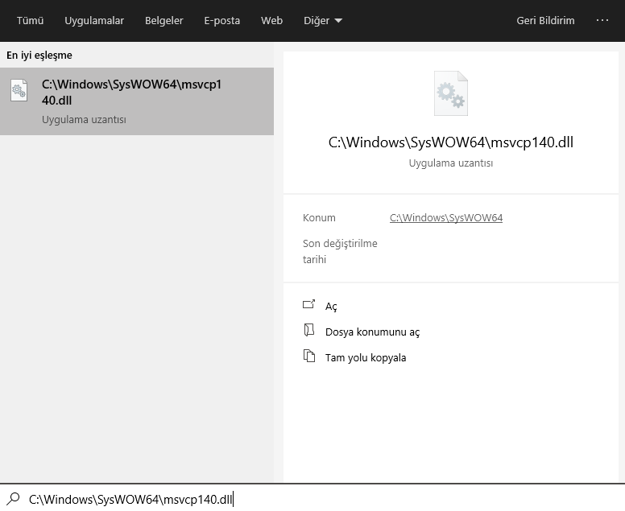
Task: Click the Aç action
Action: pyautogui.click(x=331, y=307)
